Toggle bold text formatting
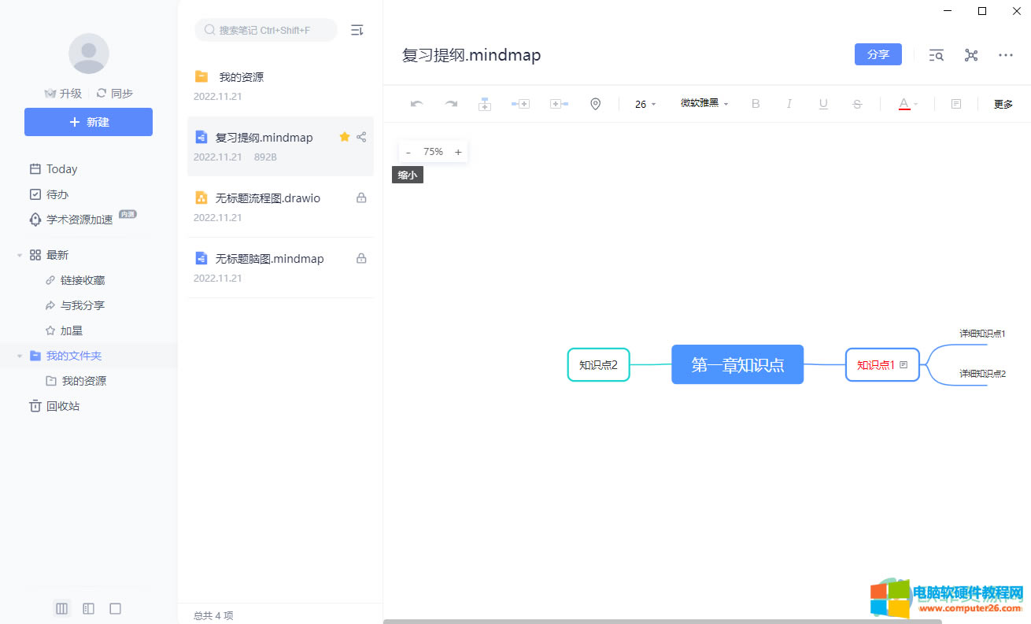Screen dimensions: 1031x624 756,104
